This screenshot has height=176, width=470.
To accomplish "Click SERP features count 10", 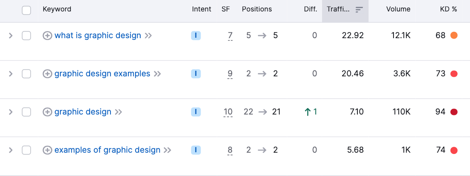I will coord(228,112).
